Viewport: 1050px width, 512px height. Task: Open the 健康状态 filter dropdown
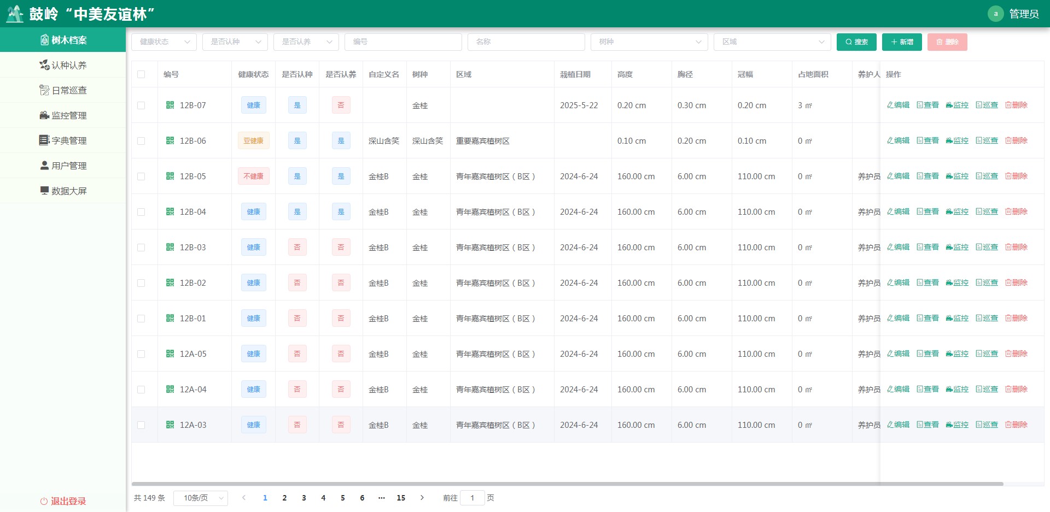pos(164,42)
